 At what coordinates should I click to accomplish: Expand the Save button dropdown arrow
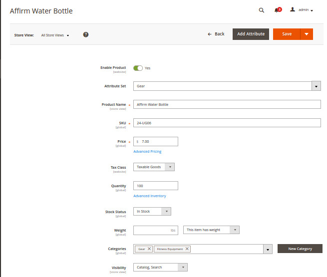click(307, 34)
